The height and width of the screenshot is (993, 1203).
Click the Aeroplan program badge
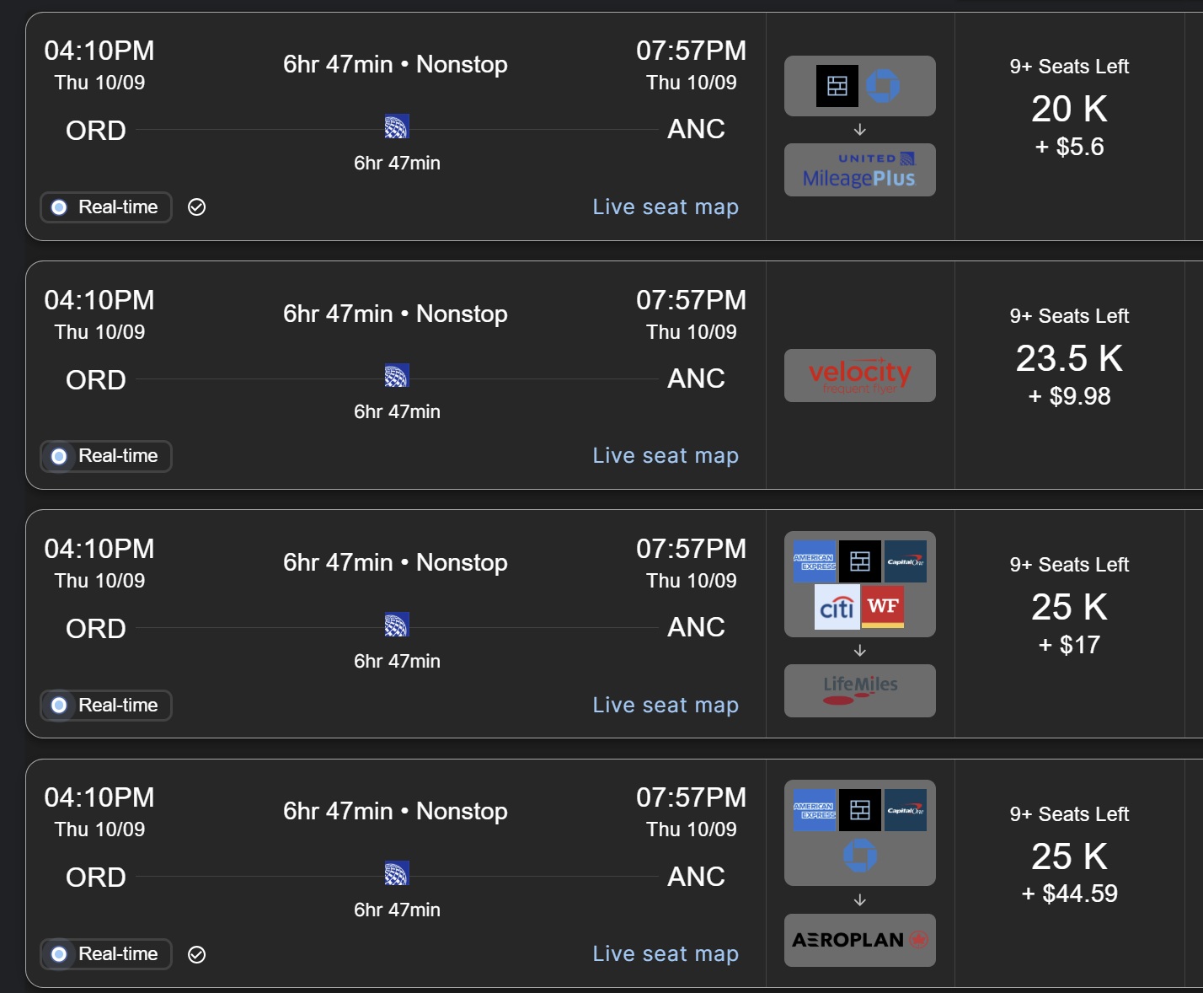coord(859,940)
